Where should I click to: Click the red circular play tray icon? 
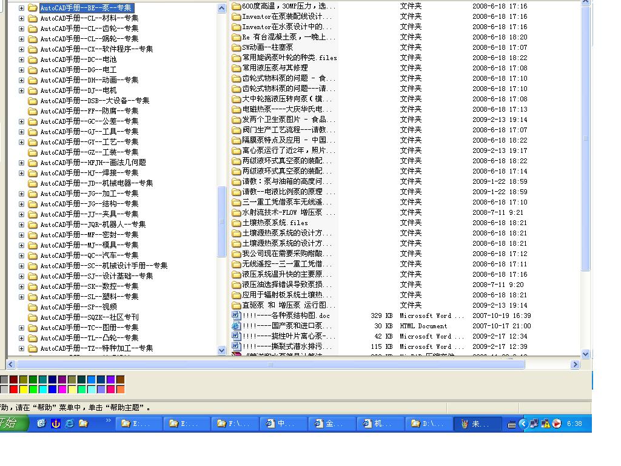[x=557, y=424]
